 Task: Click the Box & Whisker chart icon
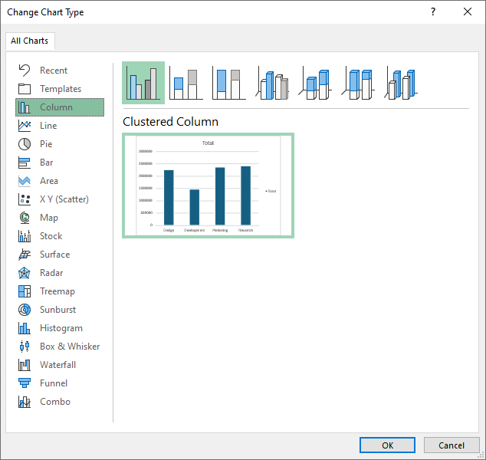tap(25, 347)
